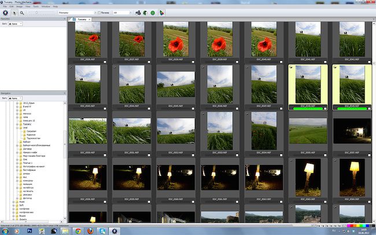
Task: Open preferences with the gear icon
Action: [5, 13]
